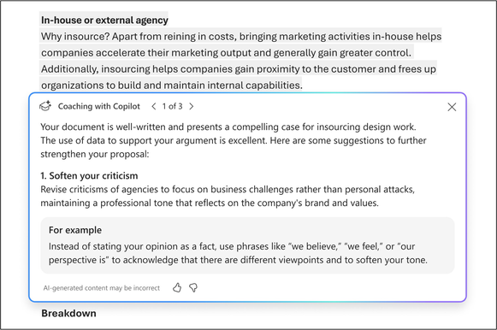Click 'AI-generated content may be incorrect' disclaimer
This screenshot has width=497, height=330.
click(x=102, y=288)
